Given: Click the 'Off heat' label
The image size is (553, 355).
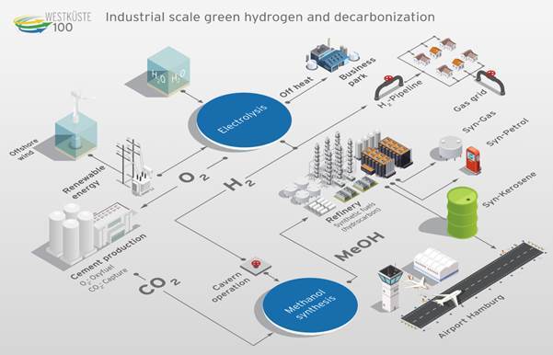Looking at the screenshot, I should point(296,87).
